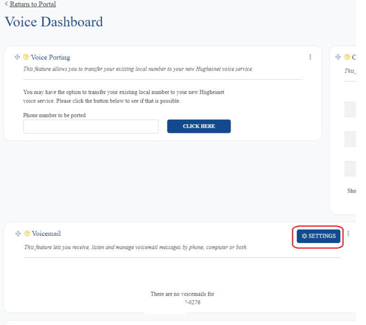Image resolution: width=366 pixels, height=325 pixels.
Task: Click the Voicemail move handle icon
Action: [x=18, y=234]
